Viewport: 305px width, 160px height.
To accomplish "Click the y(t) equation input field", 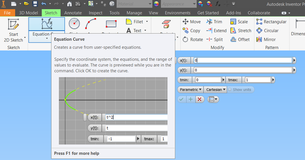I will (x=243, y=70).
